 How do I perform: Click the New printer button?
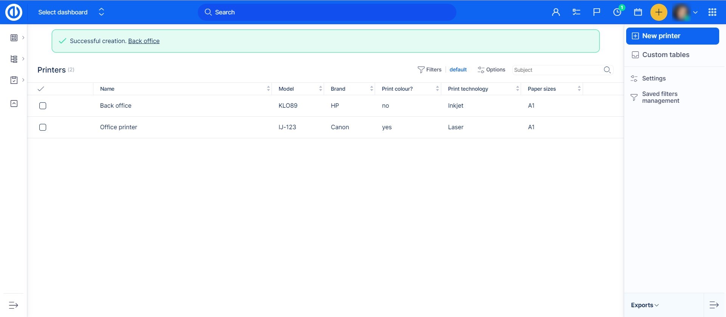[x=672, y=36]
